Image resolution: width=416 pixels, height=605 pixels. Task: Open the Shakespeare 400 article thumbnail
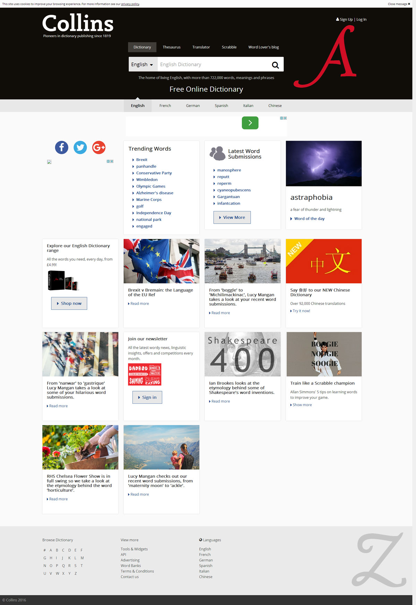(x=242, y=354)
